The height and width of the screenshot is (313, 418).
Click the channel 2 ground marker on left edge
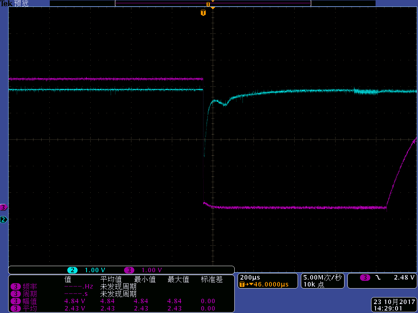click(3, 220)
